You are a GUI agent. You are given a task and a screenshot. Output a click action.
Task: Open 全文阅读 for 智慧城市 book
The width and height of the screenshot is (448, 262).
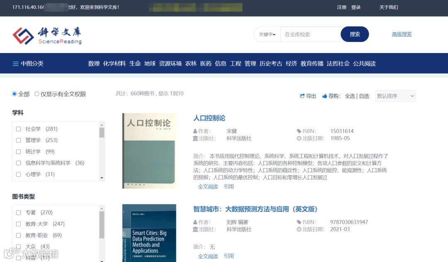tap(208, 256)
